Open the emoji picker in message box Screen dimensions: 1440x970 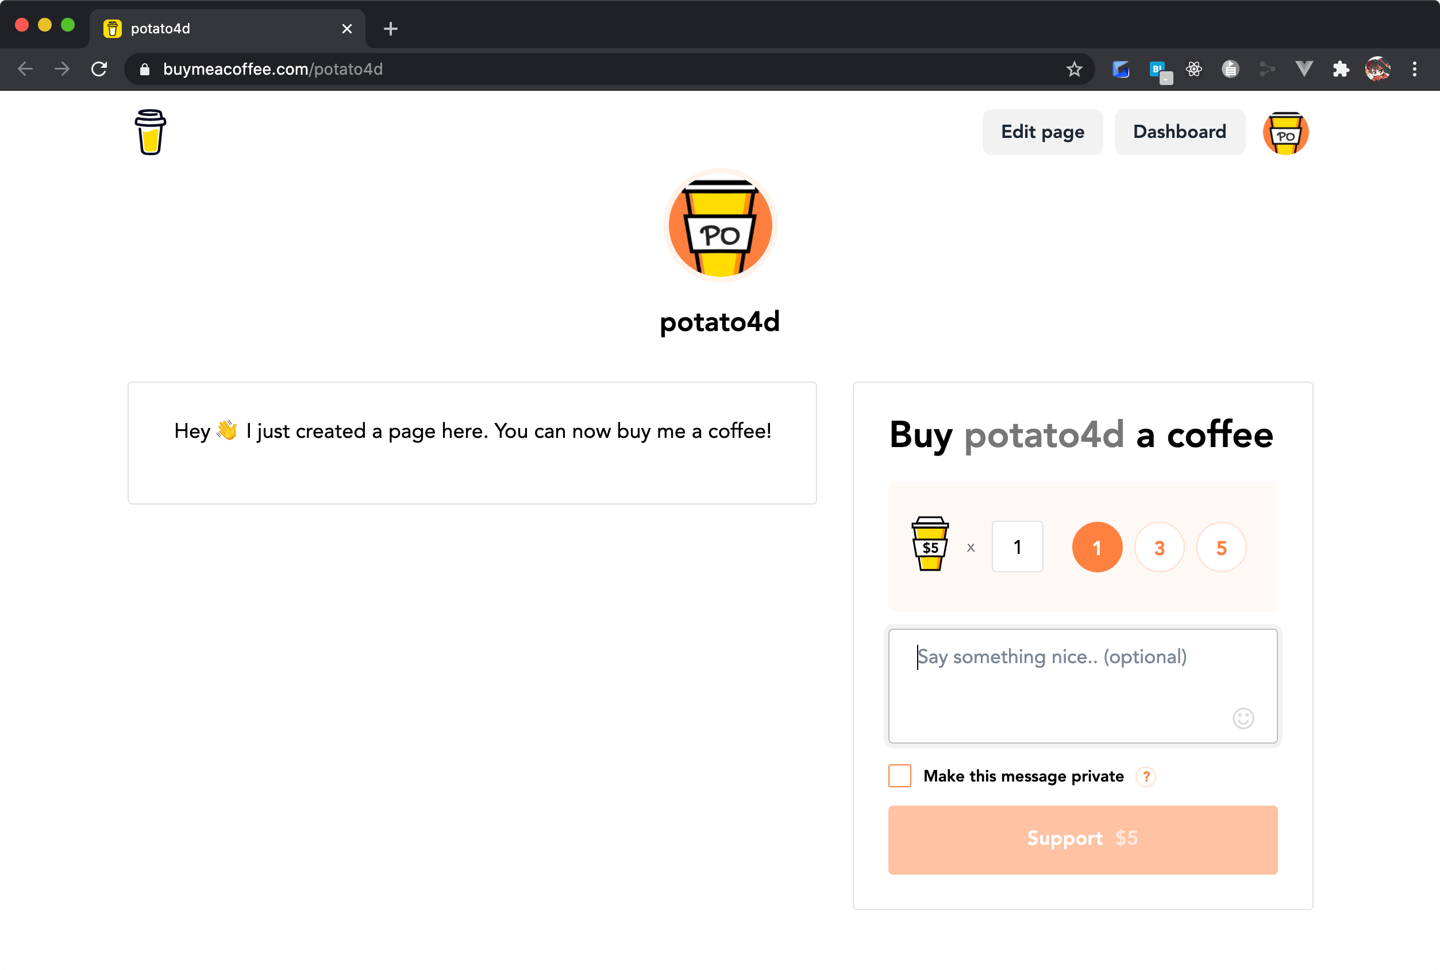pyautogui.click(x=1243, y=718)
